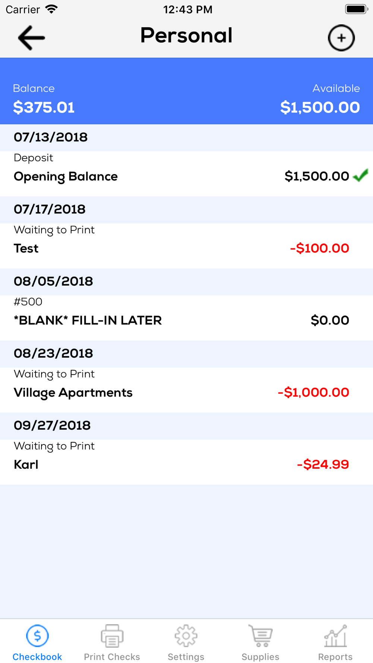Tap the back arrow icon

(x=31, y=38)
